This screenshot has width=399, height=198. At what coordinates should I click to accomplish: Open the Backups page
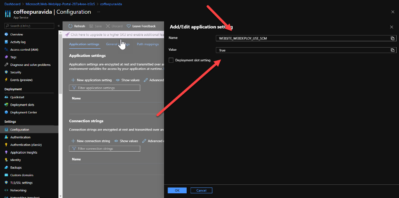tap(16, 168)
